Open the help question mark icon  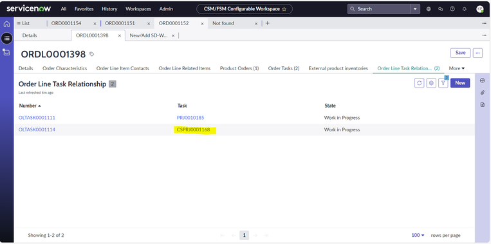pyautogui.click(x=452, y=9)
